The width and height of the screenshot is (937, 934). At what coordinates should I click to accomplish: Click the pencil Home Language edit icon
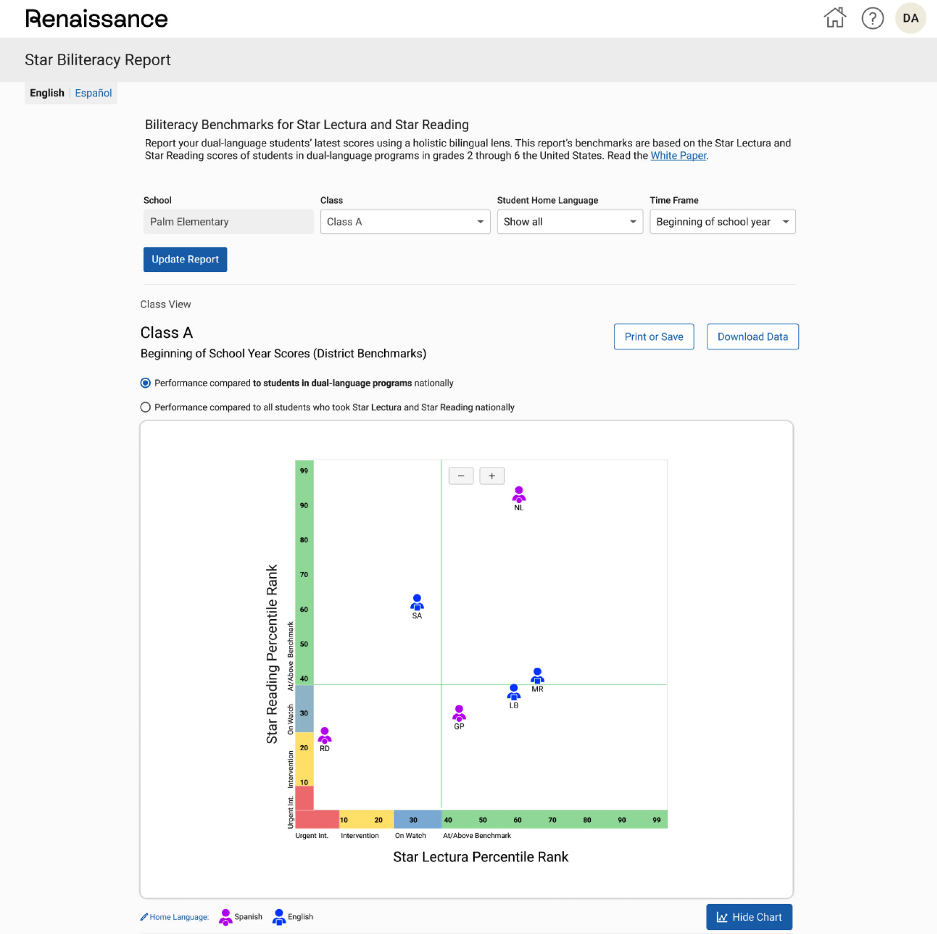coord(144,917)
